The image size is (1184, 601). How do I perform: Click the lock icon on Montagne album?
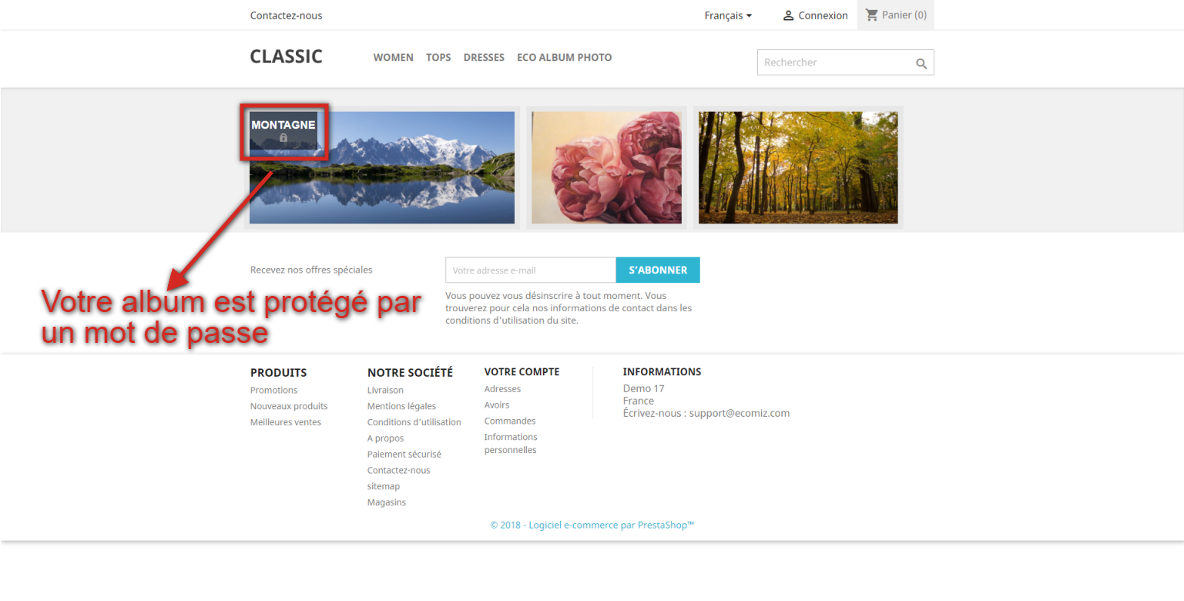coord(283,137)
